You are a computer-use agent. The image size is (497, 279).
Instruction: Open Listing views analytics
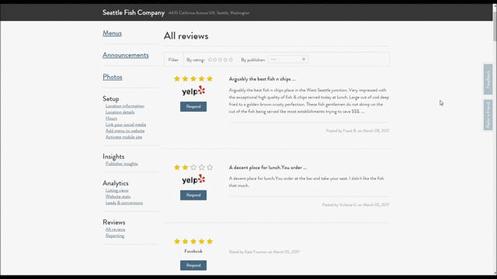pos(117,191)
